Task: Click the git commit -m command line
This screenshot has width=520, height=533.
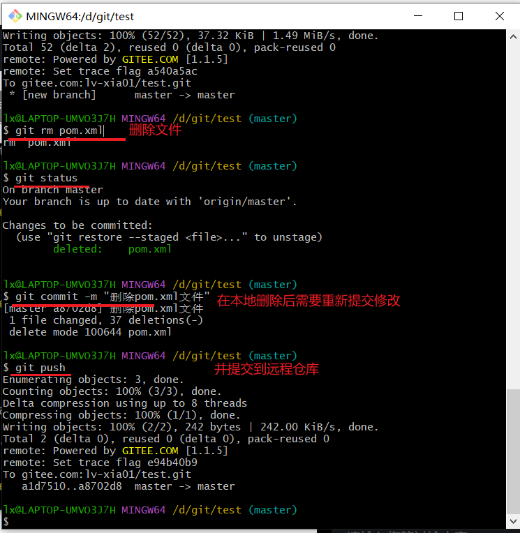Action: click(x=106, y=296)
